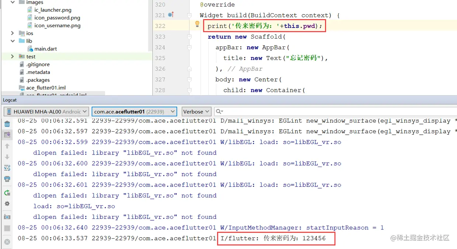This screenshot has width=457, height=249.
Task: Select ace_flutter01.iml file
Action: 46,88
